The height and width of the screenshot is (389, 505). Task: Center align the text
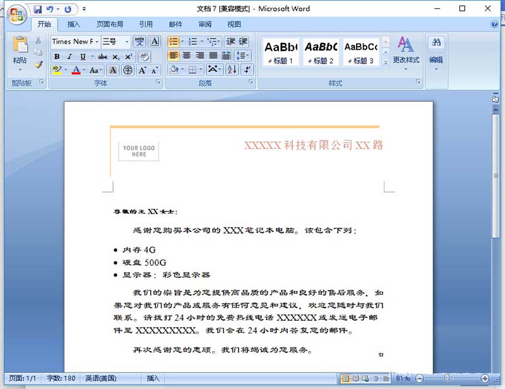(x=187, y=56)
